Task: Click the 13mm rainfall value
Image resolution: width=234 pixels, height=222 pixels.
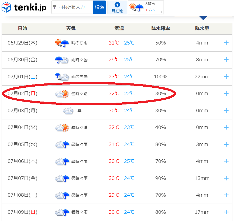Action: pos(202,178)
